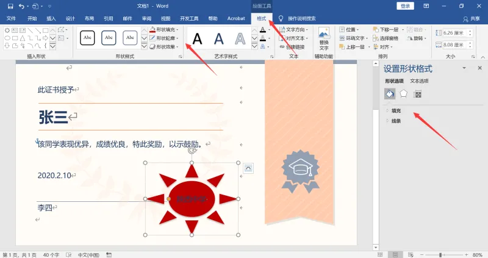The image size is (488, 258).
Task: Open the 形状样式 dialog launcher
Action: pos(180,57)
